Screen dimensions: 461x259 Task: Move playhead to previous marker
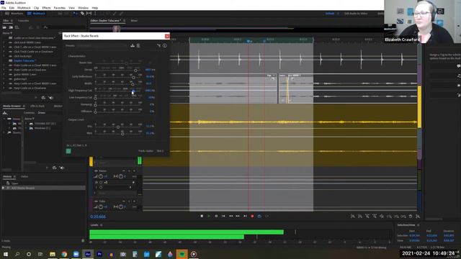pos(223,216)
